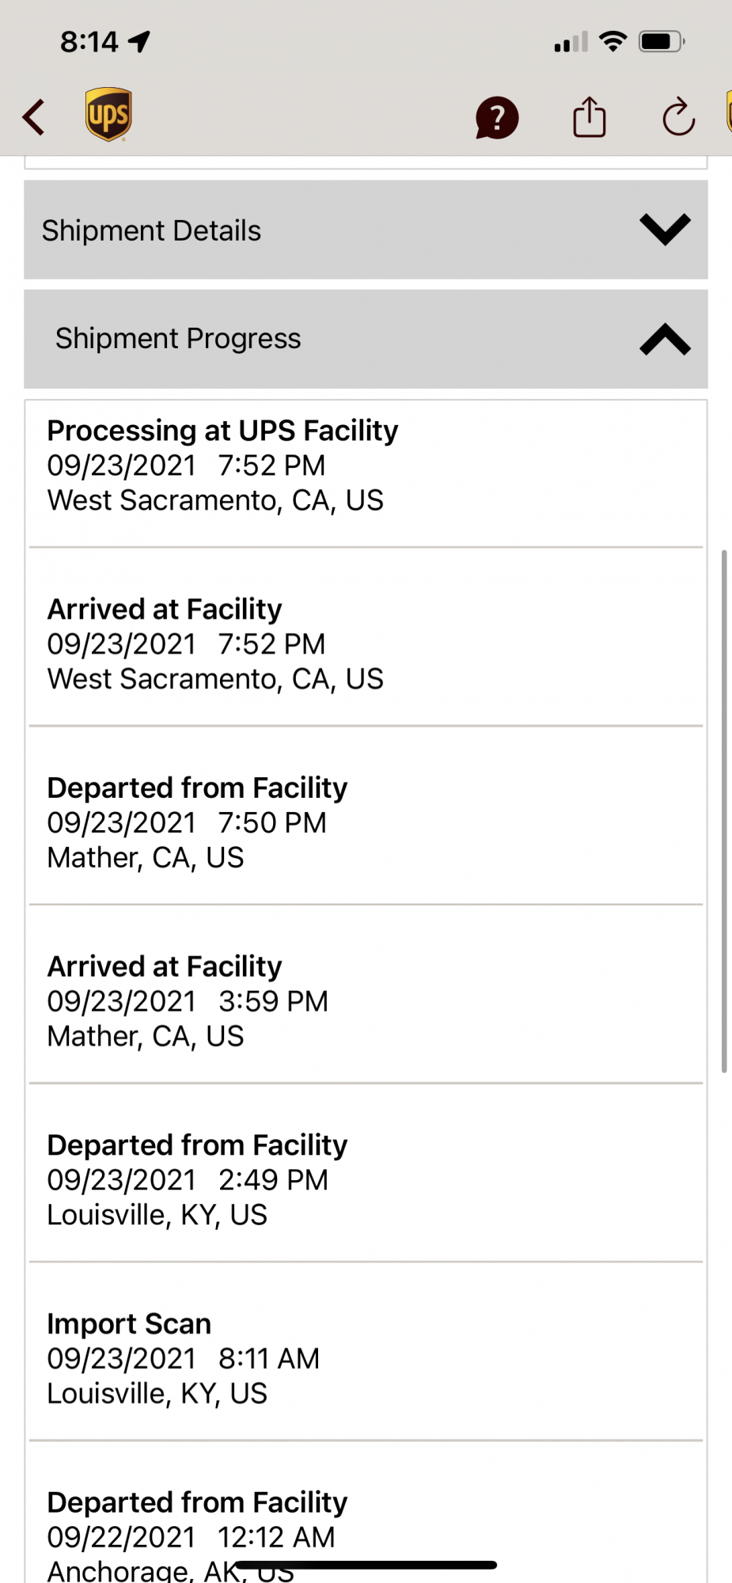Collapse Shipment Progress with the up chevron
The width and height of the screenshot is (732, 1583).
pyautogui.click(x=665, y=339)
